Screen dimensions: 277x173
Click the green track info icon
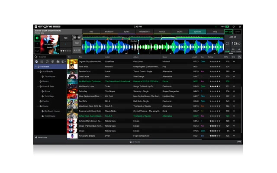(37, 38)
